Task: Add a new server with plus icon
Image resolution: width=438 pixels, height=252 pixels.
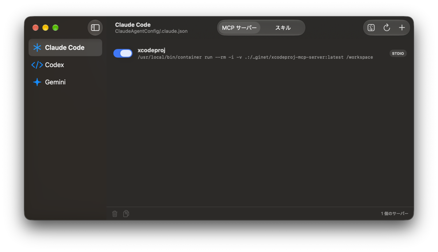Action: [402, 28]
